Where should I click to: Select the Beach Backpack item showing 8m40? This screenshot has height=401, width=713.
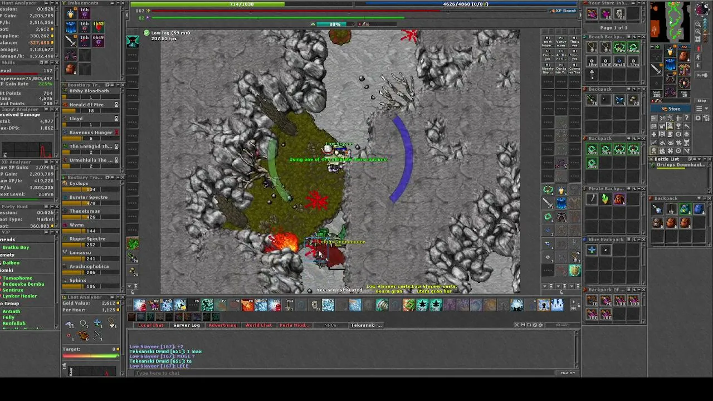click(619, 61)
